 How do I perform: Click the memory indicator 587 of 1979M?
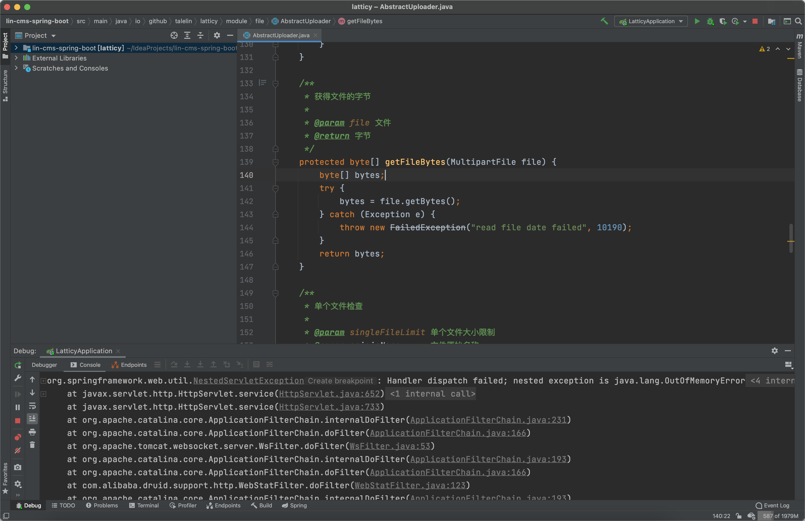click(780, 516)
